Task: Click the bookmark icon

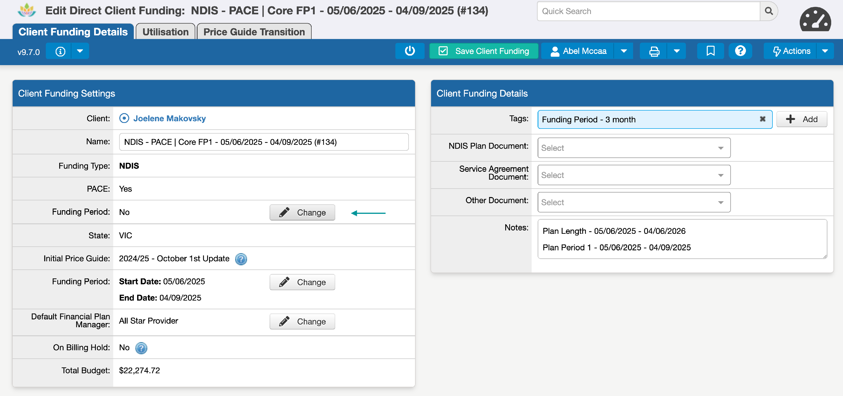Action: point(710,51)
